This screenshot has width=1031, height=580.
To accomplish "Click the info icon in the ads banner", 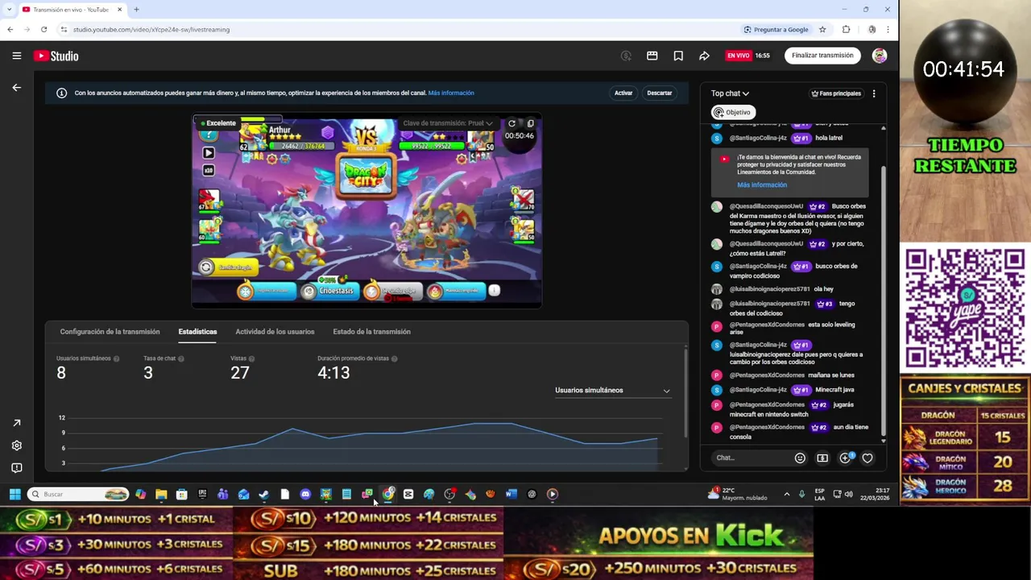I will tap(61, 93).
